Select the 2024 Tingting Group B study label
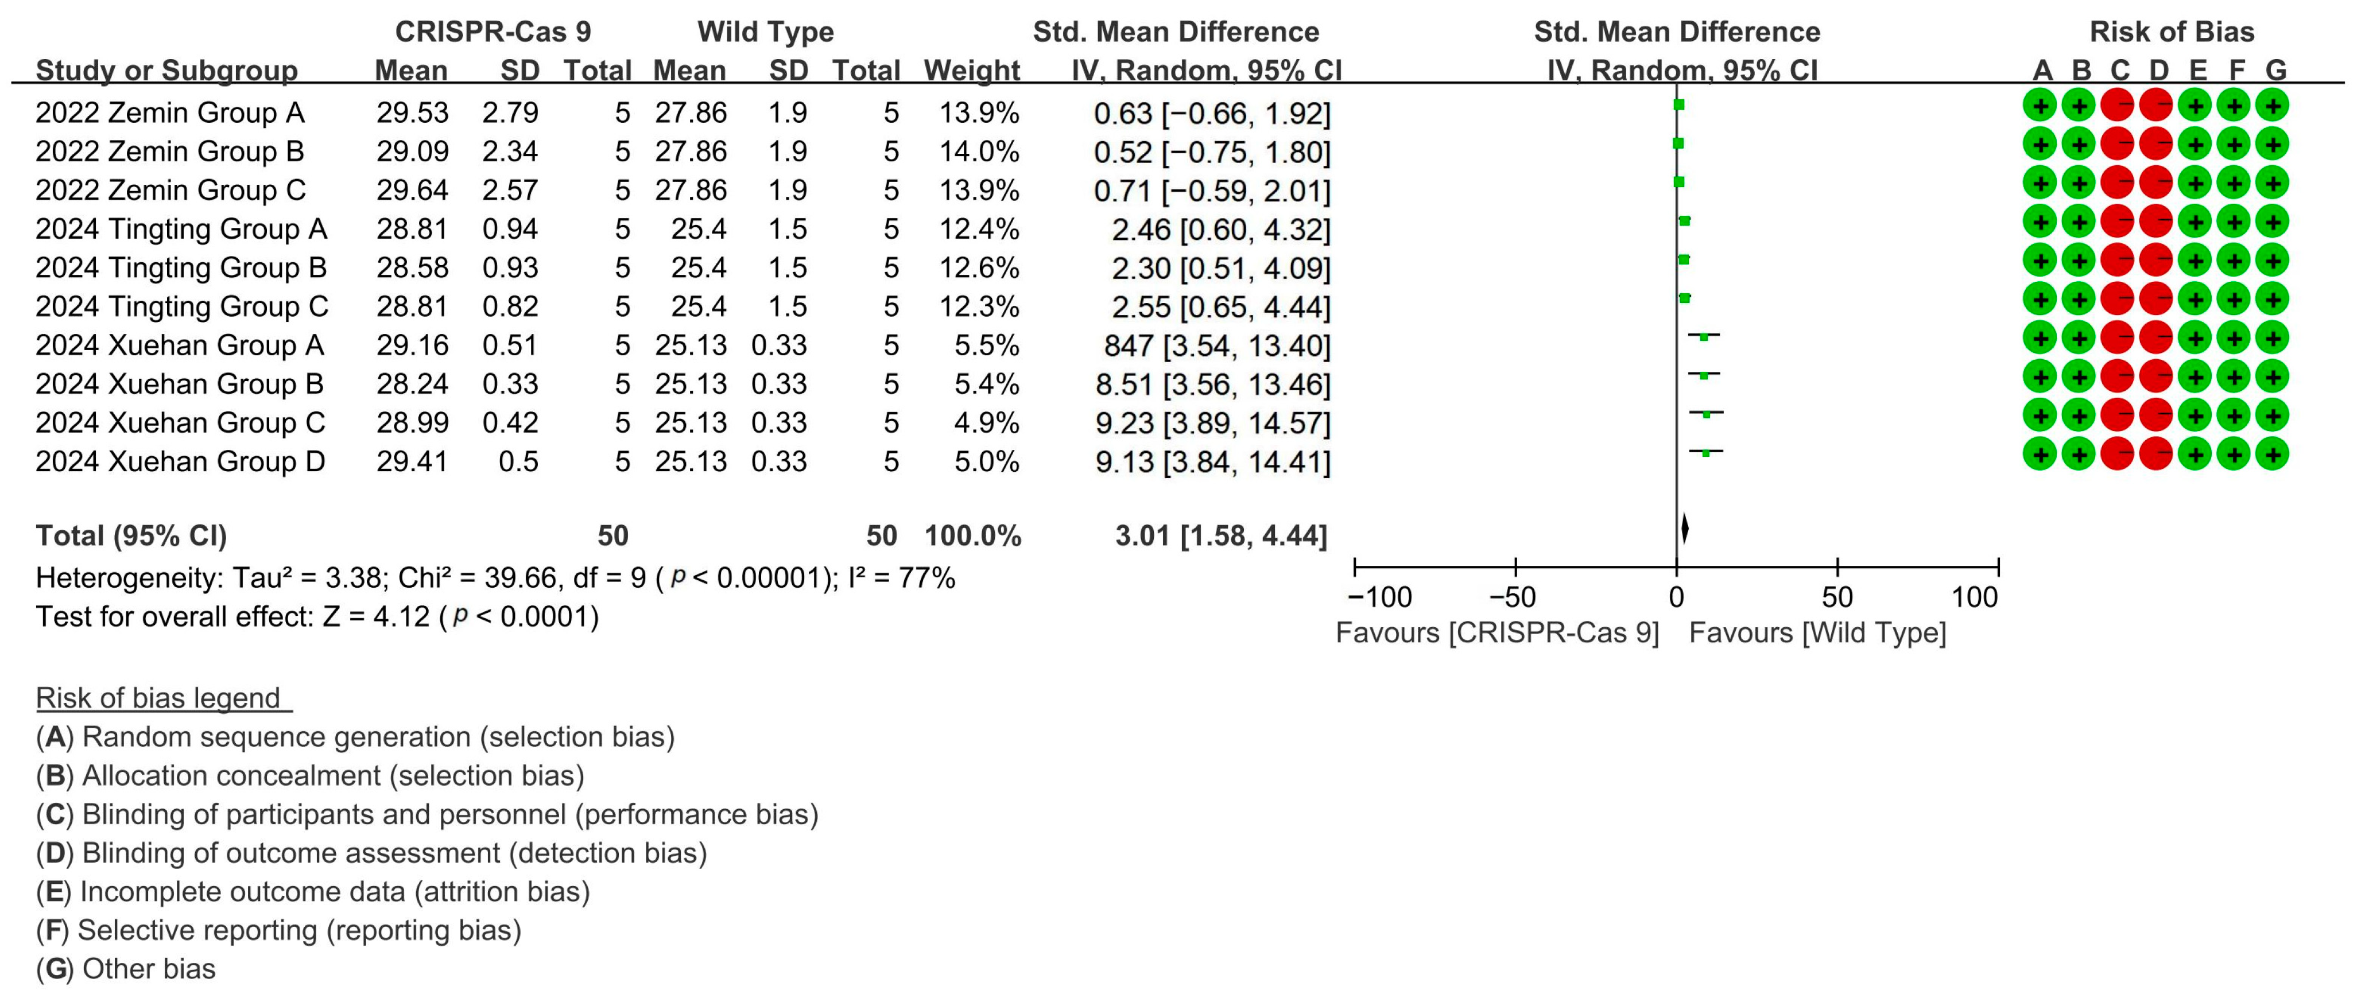The height and width of the screenshot is (998, 2365). 181,267
